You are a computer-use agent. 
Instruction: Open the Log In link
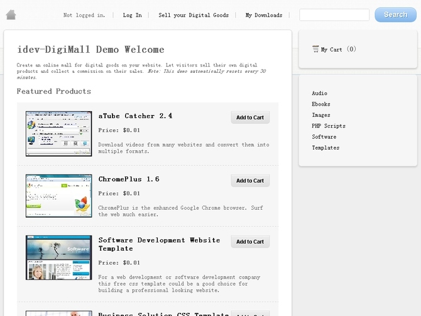(x=132, y=15)
